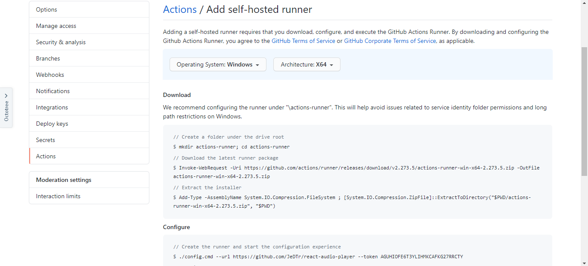Open the Options settings page

[46, 9]
